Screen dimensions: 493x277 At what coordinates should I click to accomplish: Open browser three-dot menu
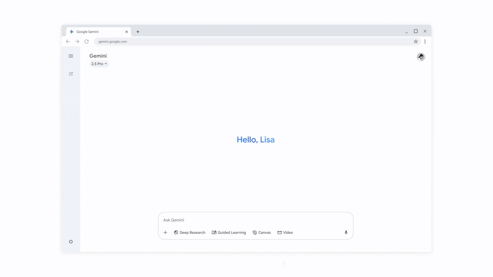[x=425, y=41]
